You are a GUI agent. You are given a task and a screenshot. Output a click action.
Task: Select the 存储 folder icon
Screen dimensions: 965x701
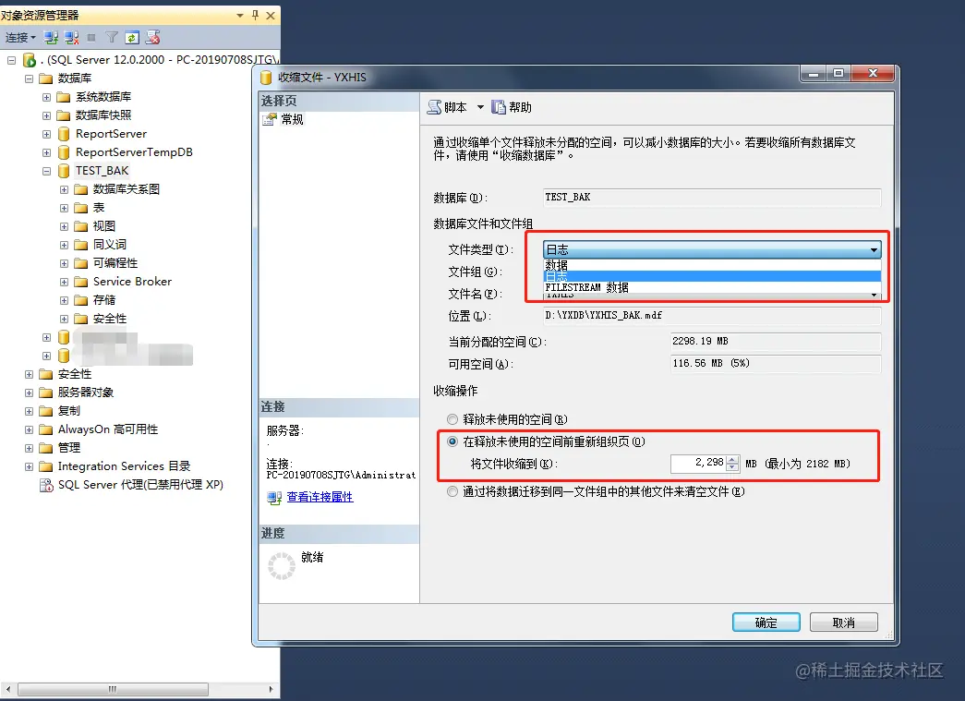(80, 300)
